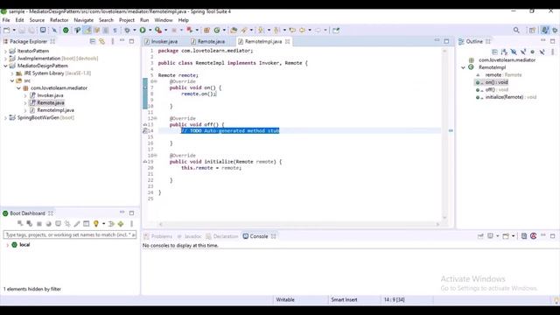Toggle Show Whitespace Characters pilcrow icon
Image resolution: width=560 pixels, height=315 pixels.
tap(115, 31)
